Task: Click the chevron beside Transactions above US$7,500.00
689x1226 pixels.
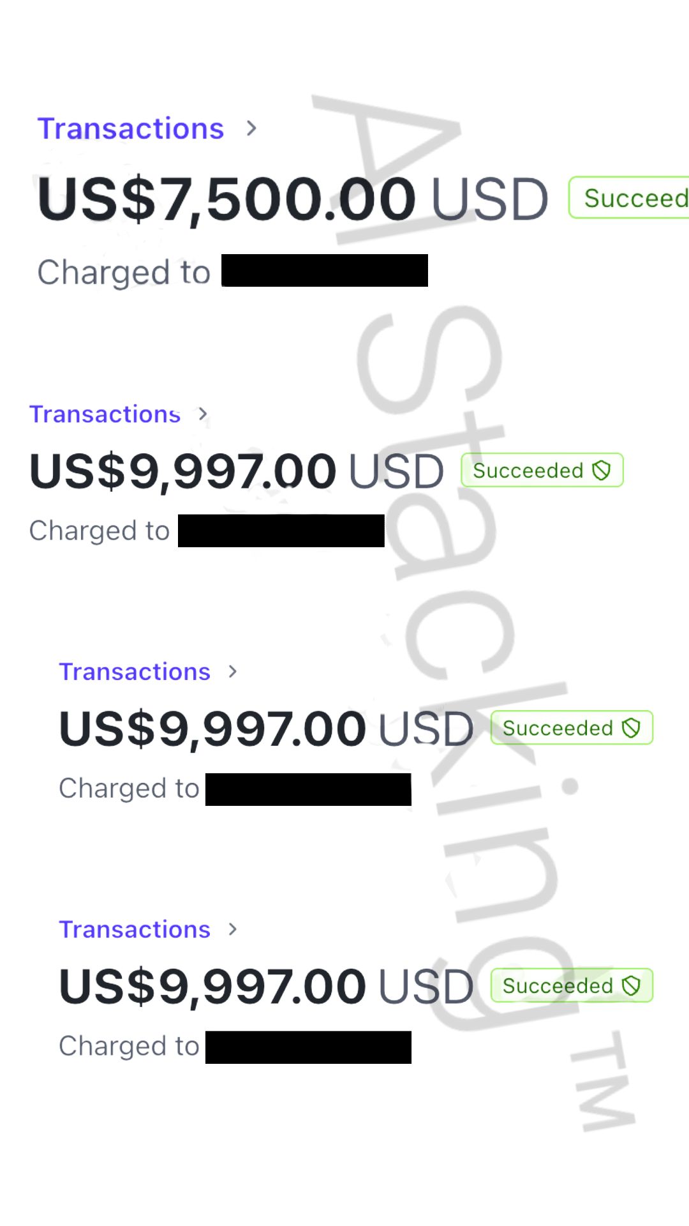Action: (251, 128)
